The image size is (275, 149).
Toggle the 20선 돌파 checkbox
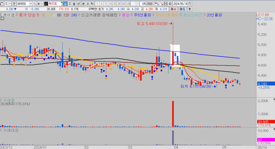[x=205, y=15]
